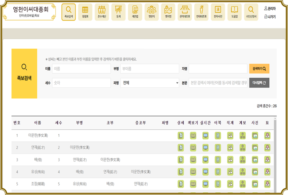Open 이북 icon for 유상 row 4
The height and width of the screenshot is (195, 288).
(x=218, y=172)
